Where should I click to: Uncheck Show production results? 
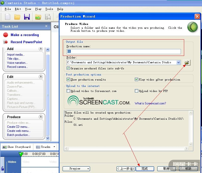[x=68, y=79]
